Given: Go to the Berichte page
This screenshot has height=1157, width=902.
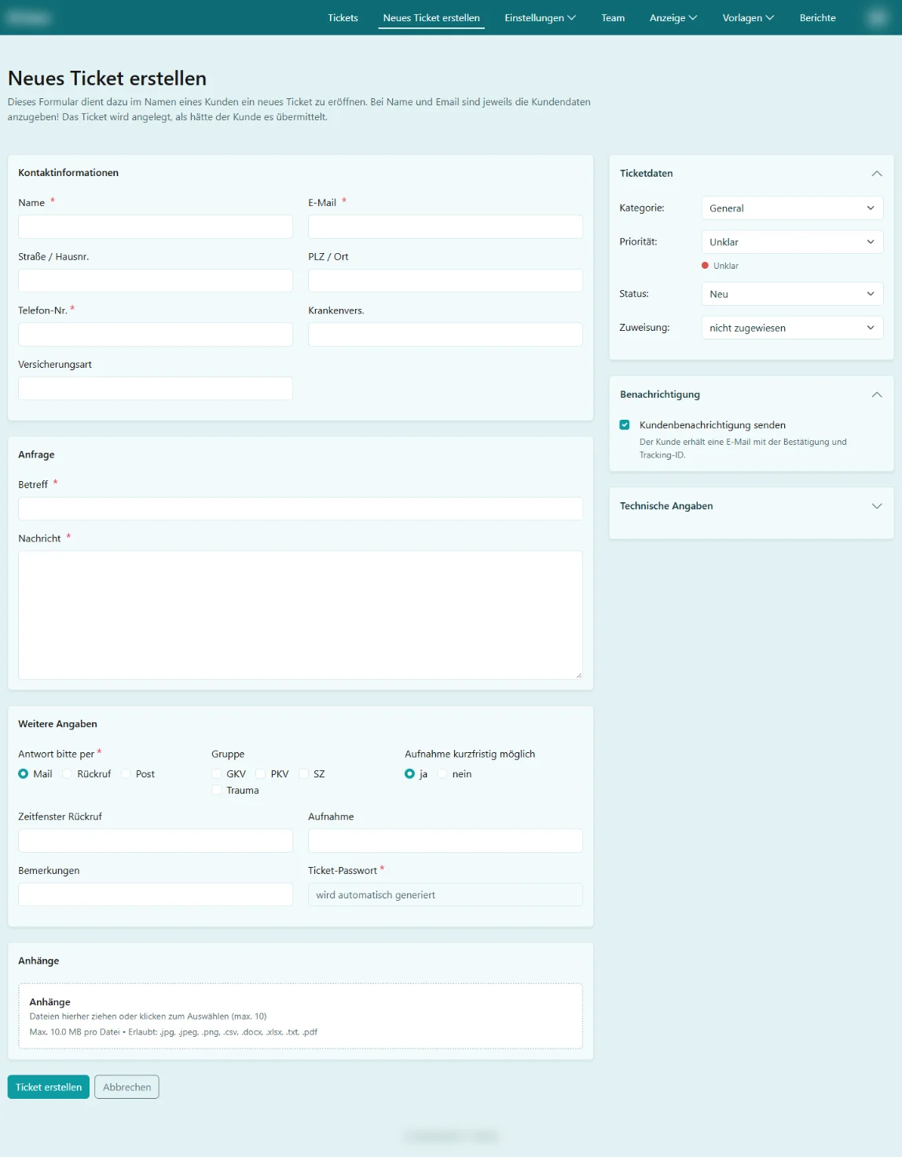Looking at the screenshot, I should [817, 17].
